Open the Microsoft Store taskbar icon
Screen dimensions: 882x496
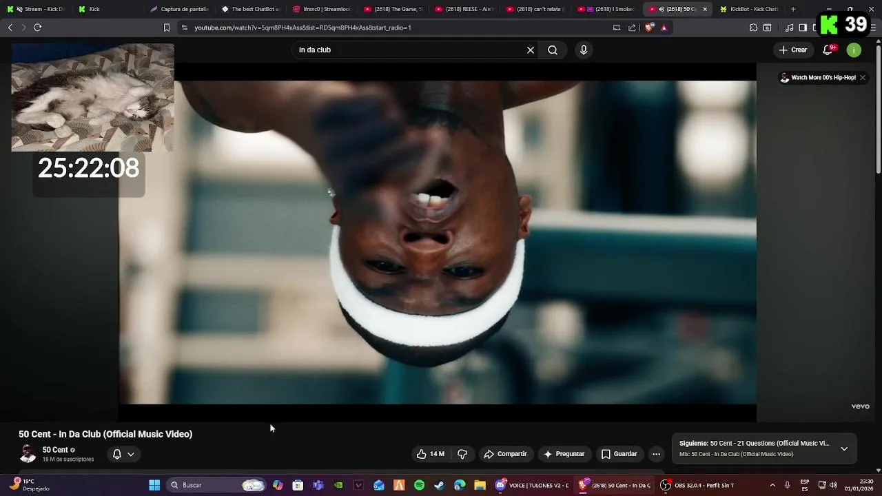pos(298,485)
